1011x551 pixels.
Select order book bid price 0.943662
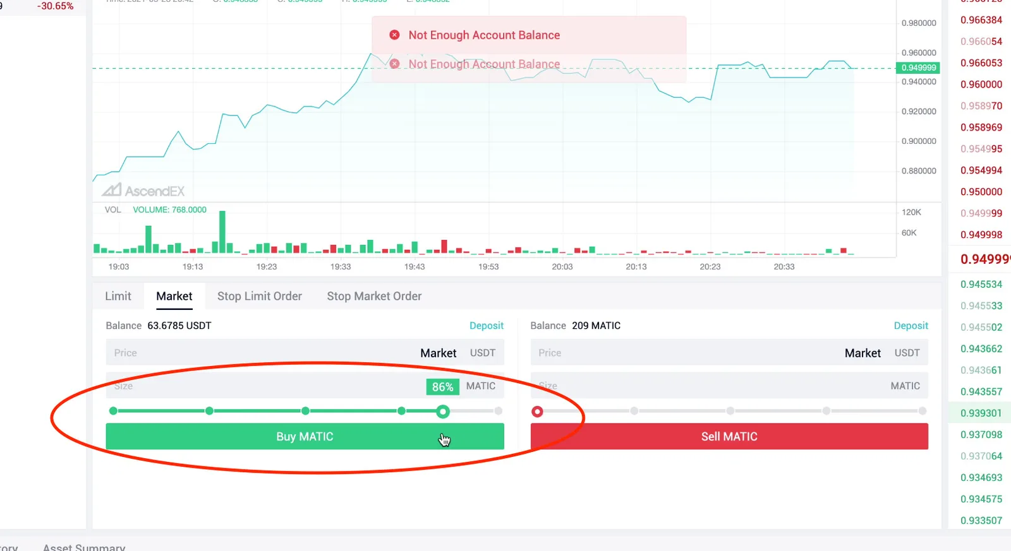(981, 349)
